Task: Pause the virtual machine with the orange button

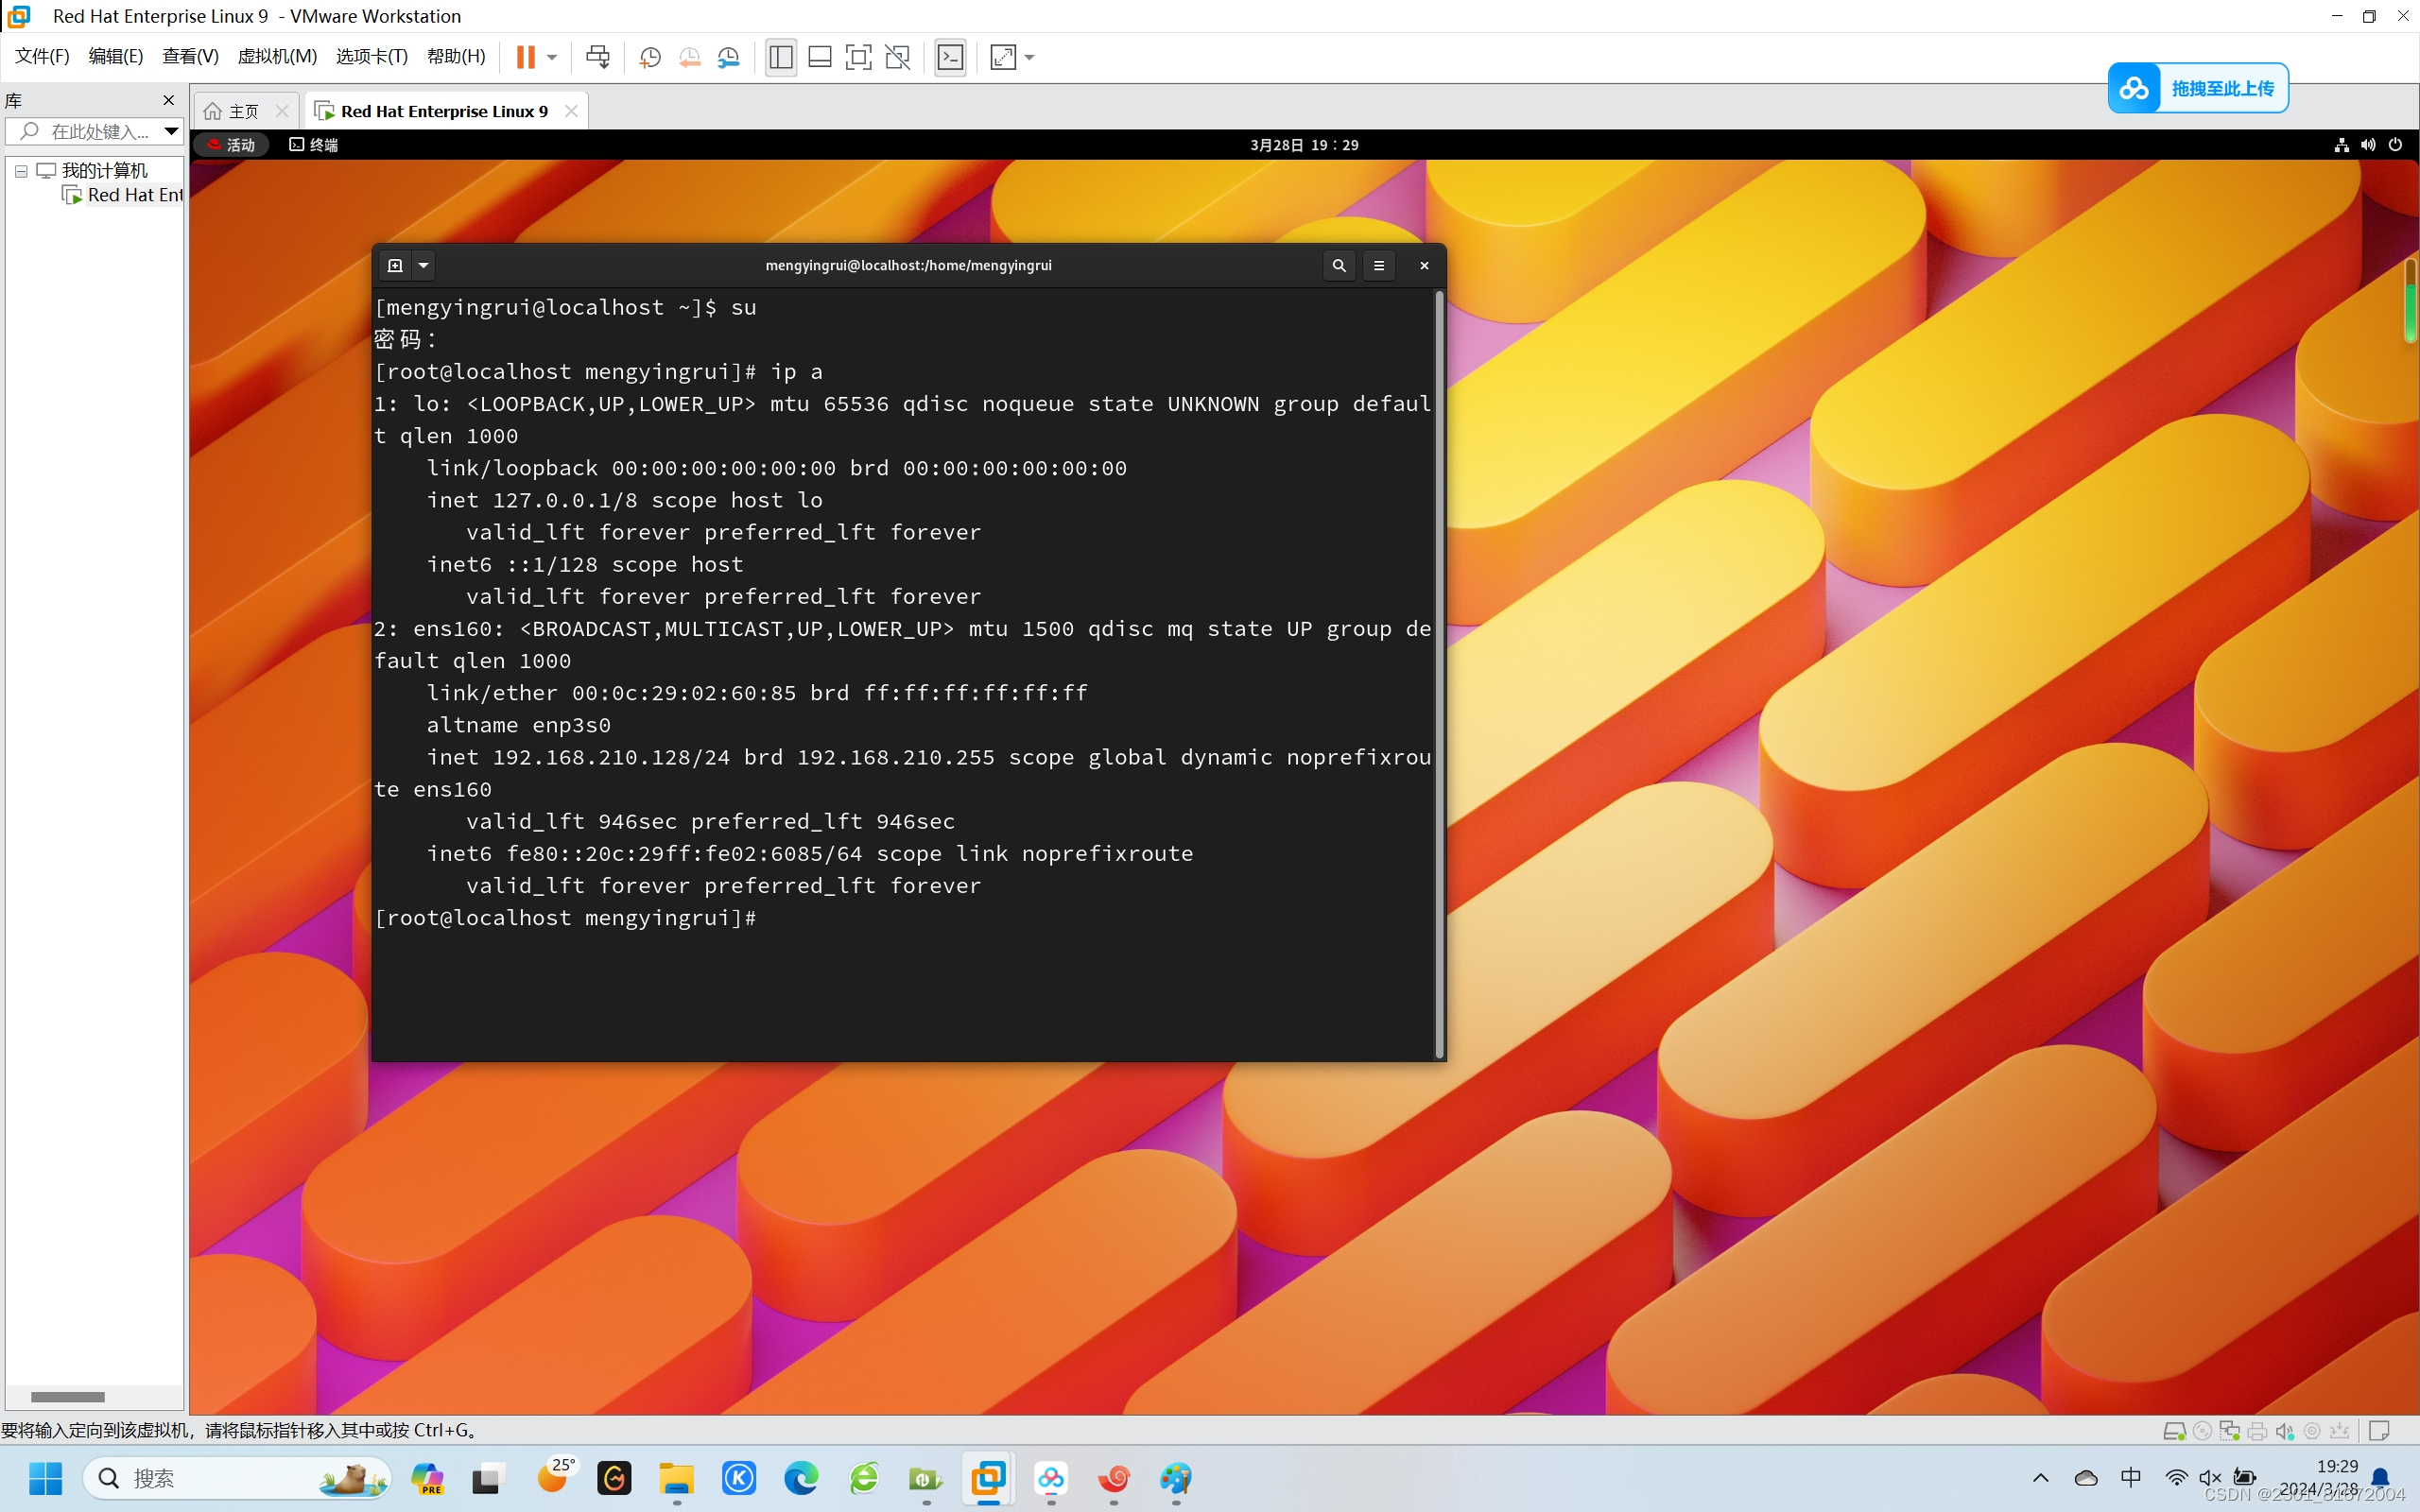Action: 525,57
